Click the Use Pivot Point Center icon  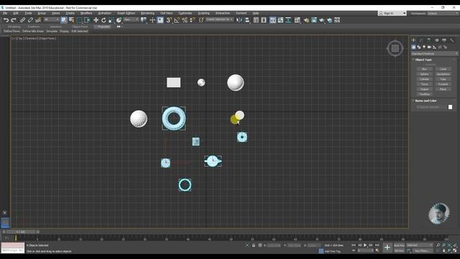coord(144,20)
